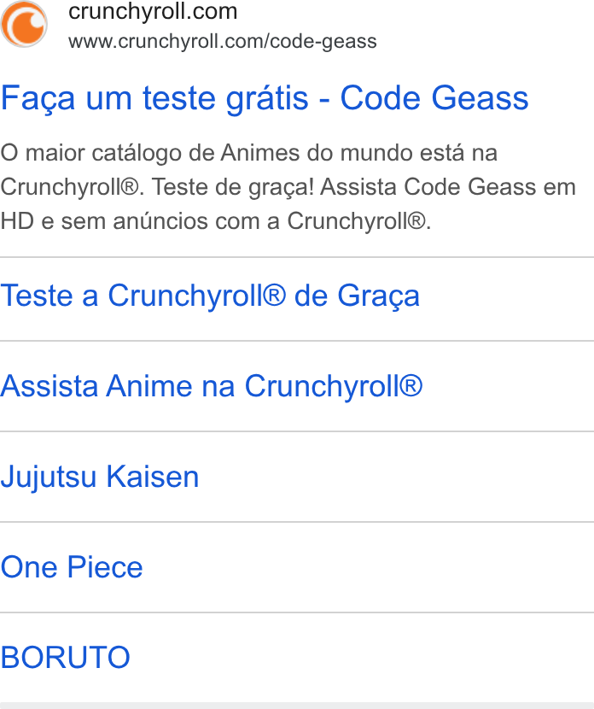Viewport: 594px width, 709px height.
Task: Click the www.crunchyroll.com/code-geass URL text
Action: coord(222,42)
